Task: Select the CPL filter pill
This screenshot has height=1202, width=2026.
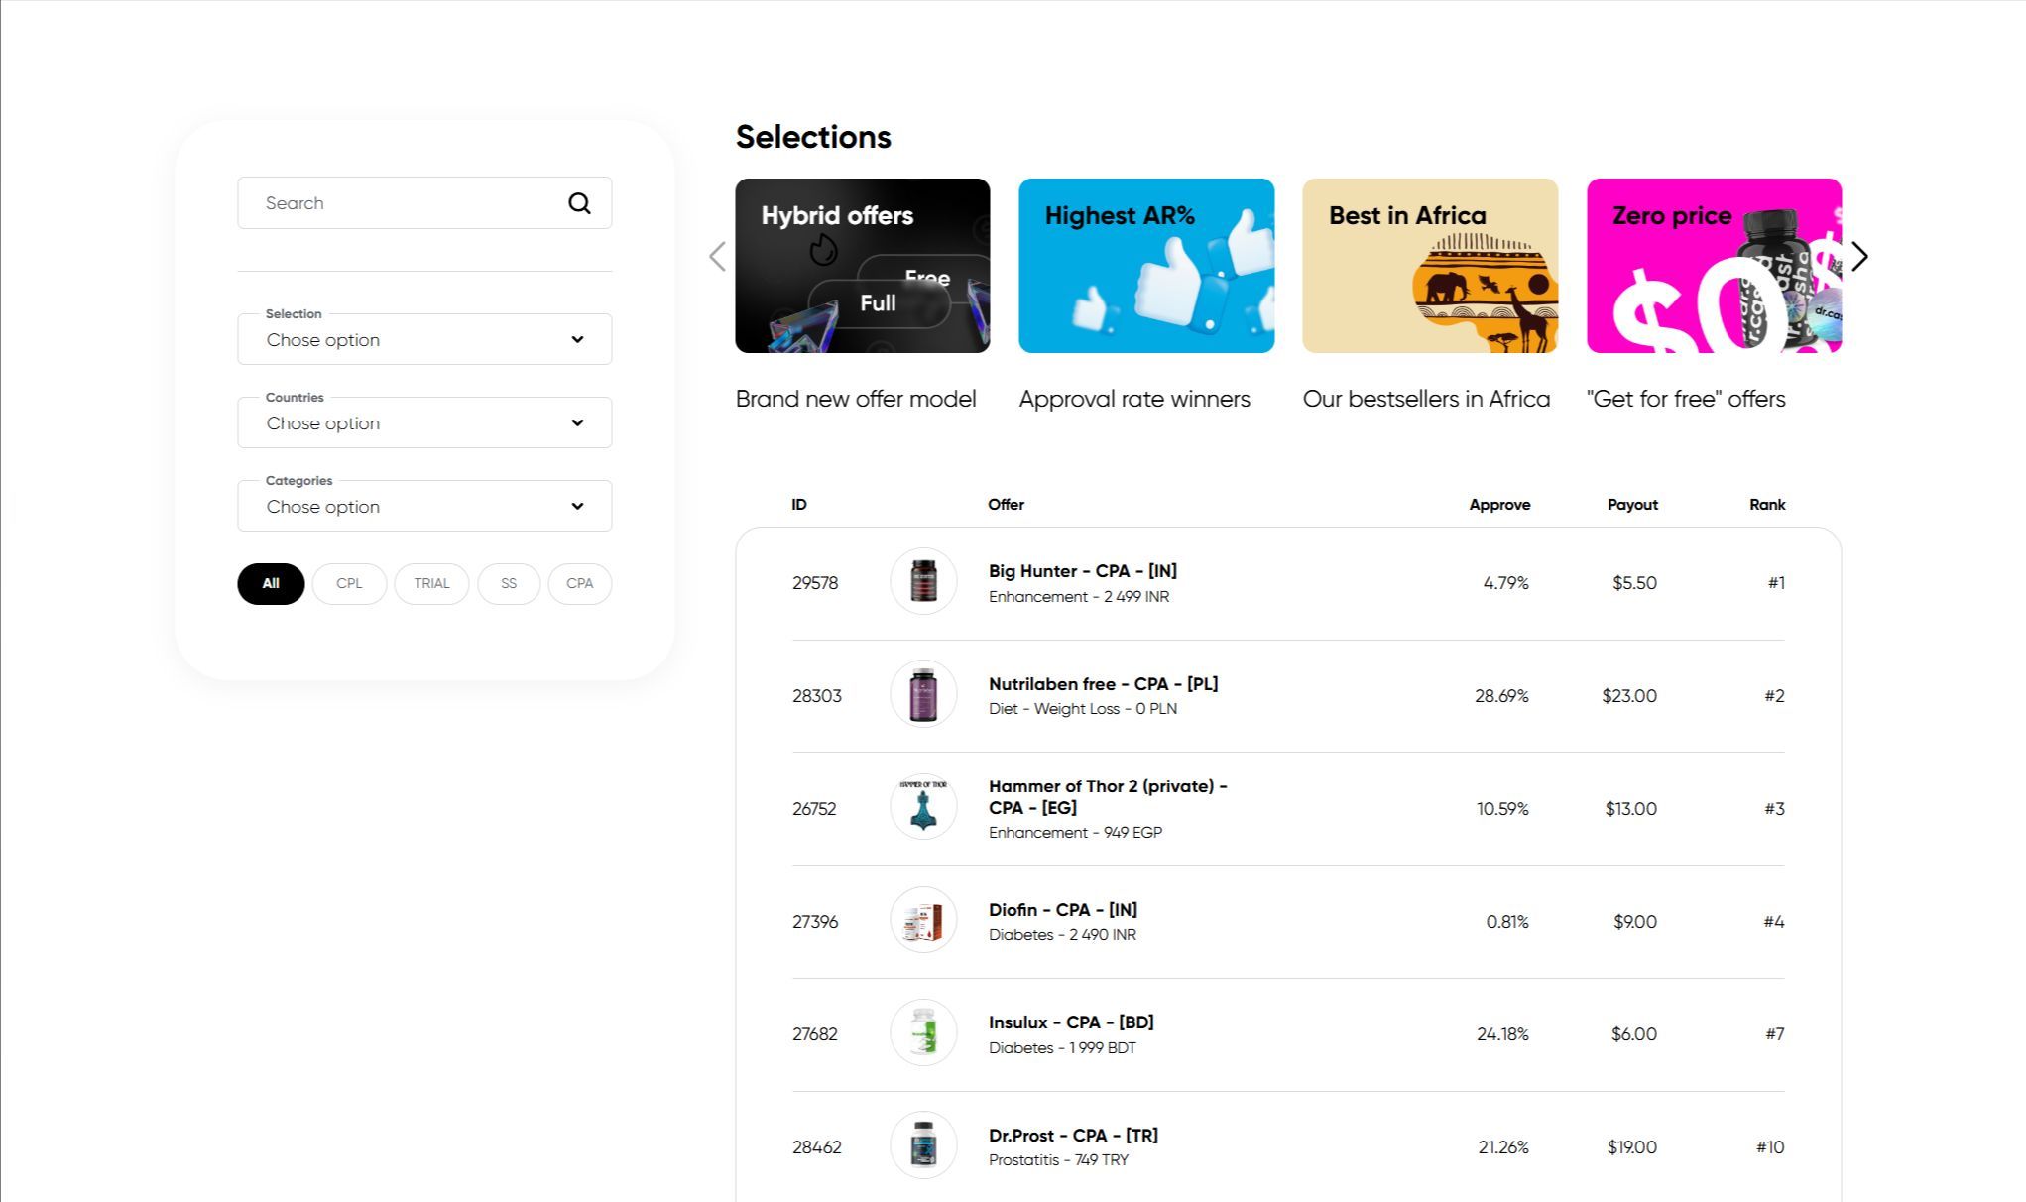Action: pos(349,584)
